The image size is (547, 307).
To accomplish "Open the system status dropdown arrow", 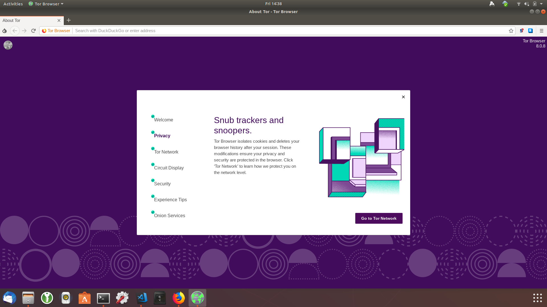I will click(541, 4).
